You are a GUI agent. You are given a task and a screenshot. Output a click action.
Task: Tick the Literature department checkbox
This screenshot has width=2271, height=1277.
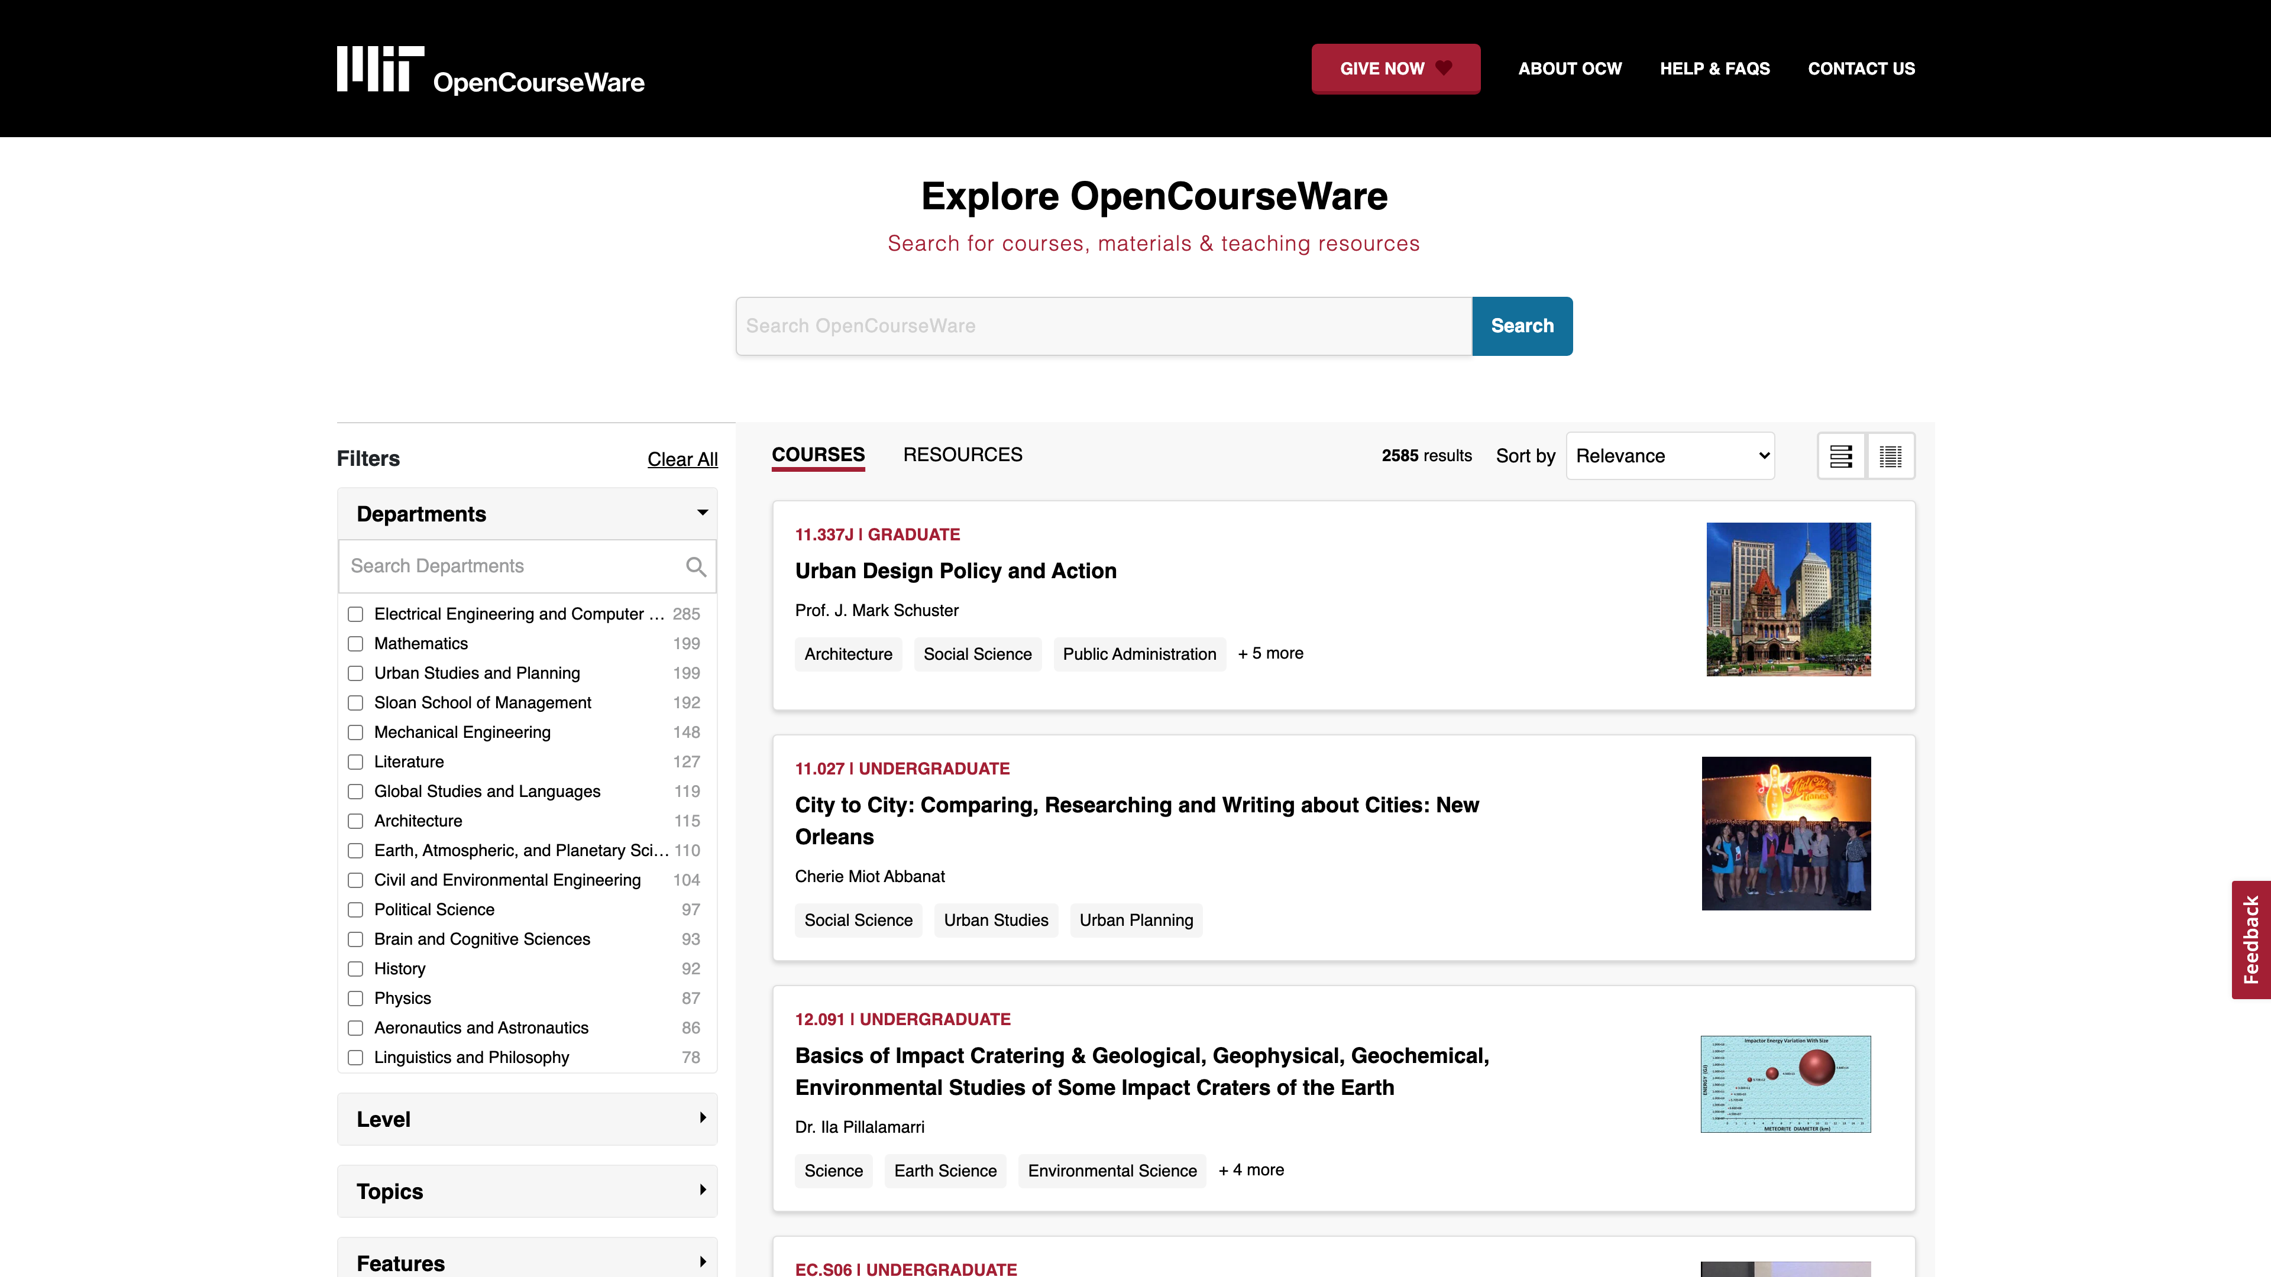coord(355,762)
